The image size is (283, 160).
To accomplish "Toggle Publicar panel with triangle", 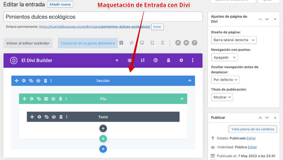I will tap(275, 118).
